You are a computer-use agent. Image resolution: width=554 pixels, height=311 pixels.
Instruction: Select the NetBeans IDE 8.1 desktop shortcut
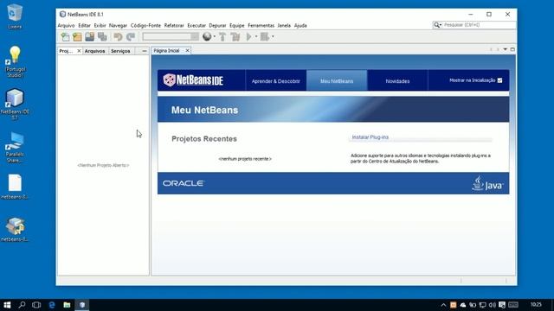(15, 105)
